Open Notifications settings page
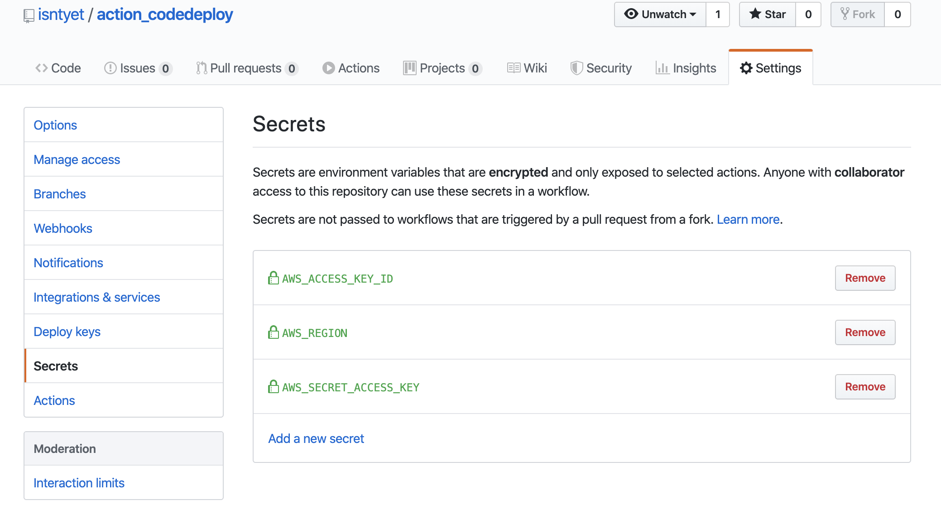 pos(124,263)
